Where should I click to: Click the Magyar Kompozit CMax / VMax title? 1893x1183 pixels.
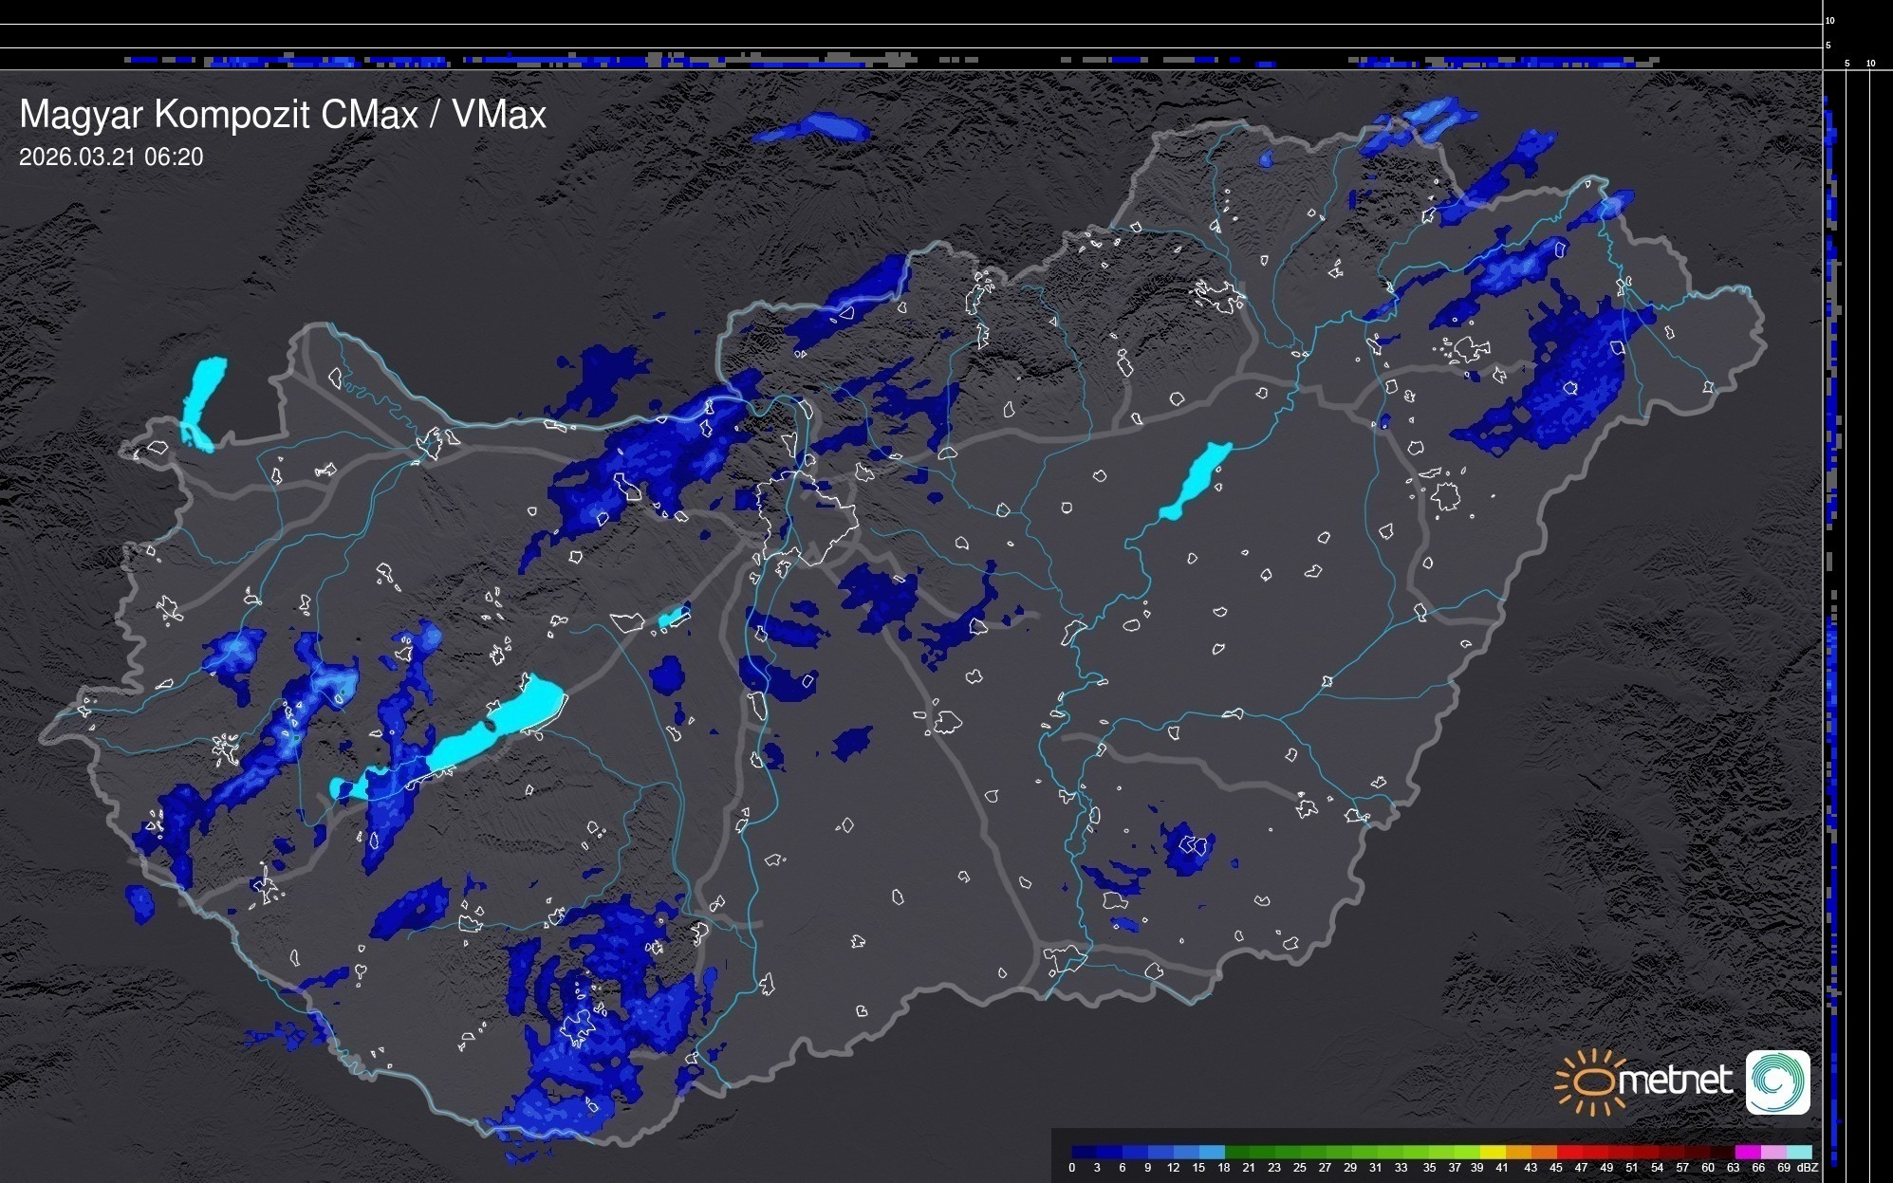coord(283,115)
